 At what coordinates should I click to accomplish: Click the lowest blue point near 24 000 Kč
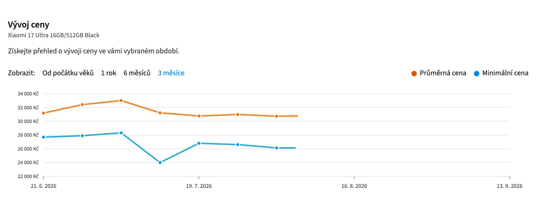coord(160,163)
